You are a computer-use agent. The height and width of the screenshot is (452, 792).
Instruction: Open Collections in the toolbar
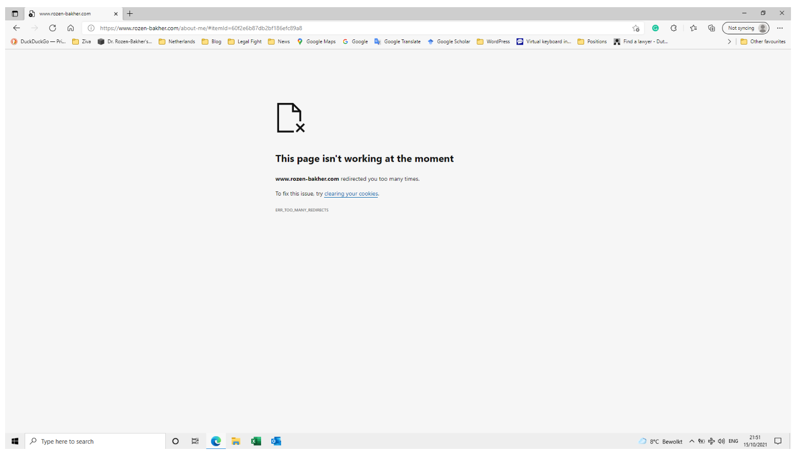click(712, 28)
